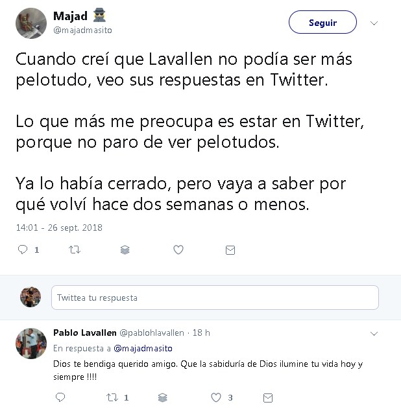Image resolution: width=401 pixels, height=409 pixels.
Task: Share Lavallen's reply via envelope icon
Action: (x=267, y=397)
